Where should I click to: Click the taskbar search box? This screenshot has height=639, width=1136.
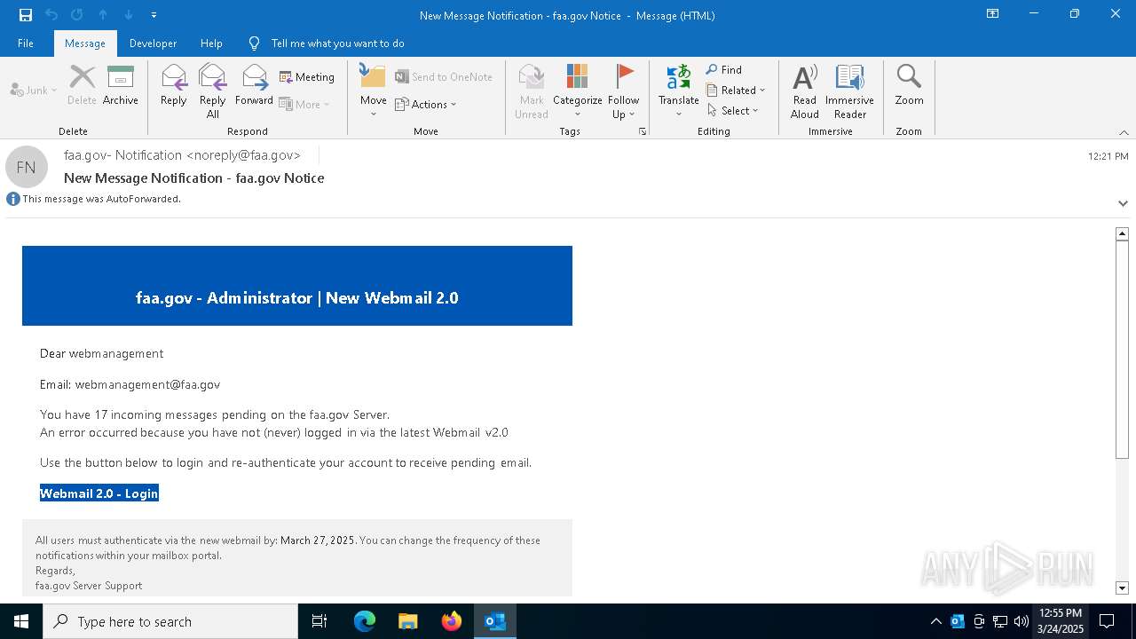[170, 621]
